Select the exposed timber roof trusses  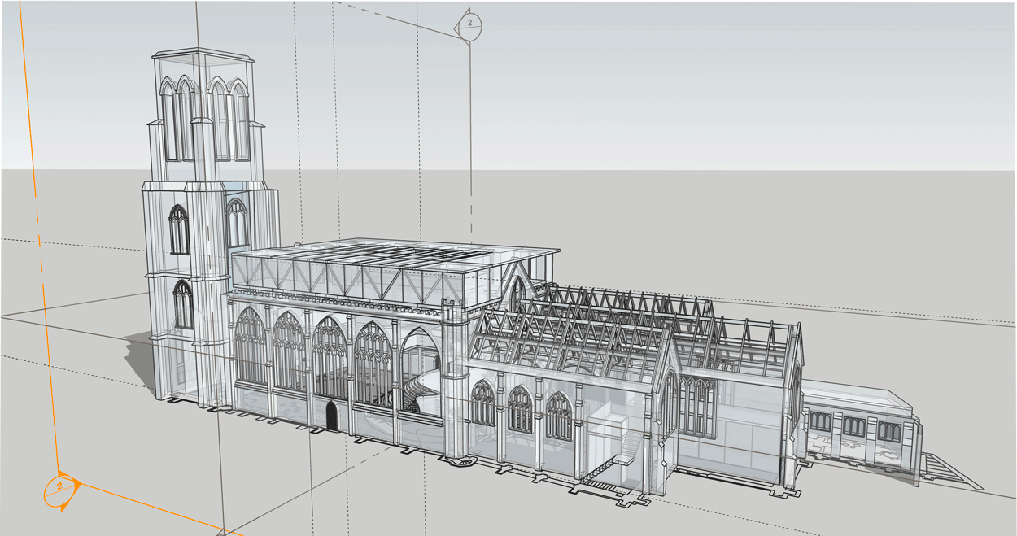tap(635, 329)
